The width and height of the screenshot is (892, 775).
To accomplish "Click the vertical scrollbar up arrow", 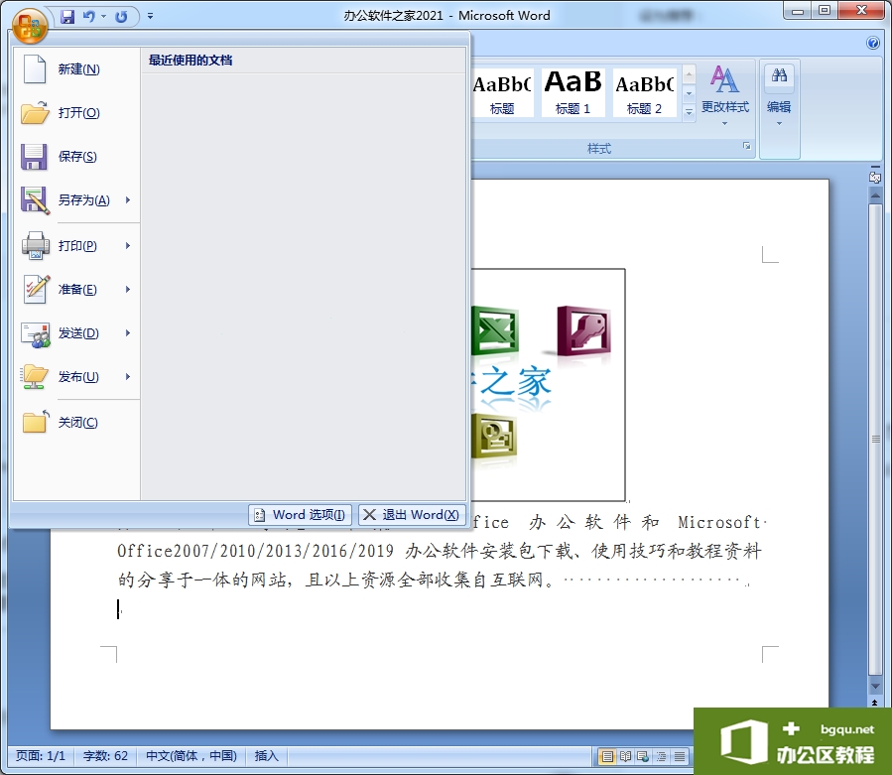I will coord(875,195).
